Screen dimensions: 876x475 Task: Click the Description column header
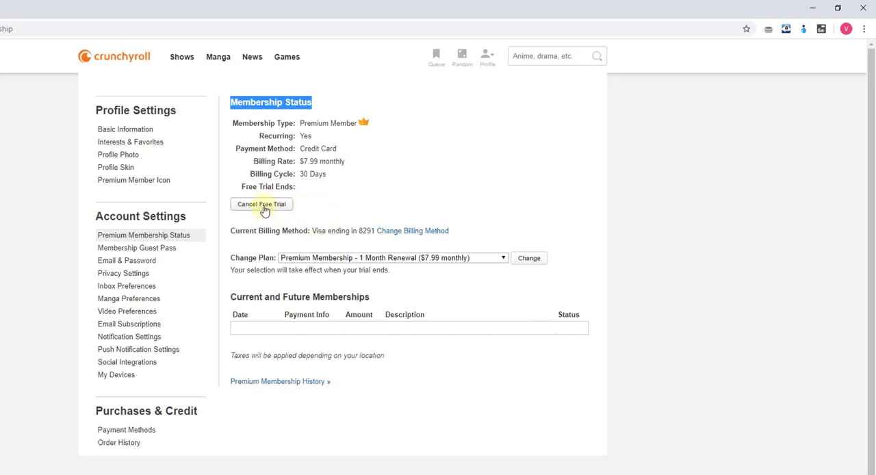404,315
